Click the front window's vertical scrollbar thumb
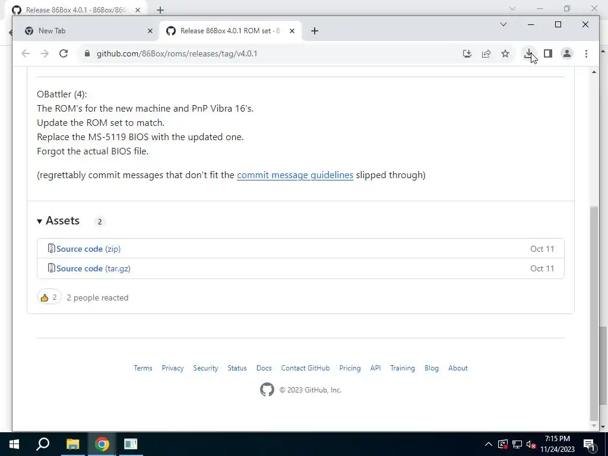Screen dimensions: 608x456 point(594,313)
